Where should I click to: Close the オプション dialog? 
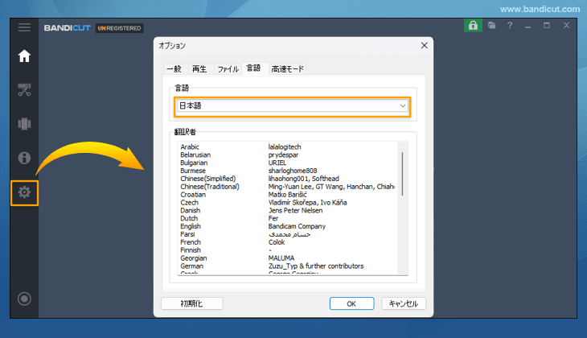(x=424, y=45)
